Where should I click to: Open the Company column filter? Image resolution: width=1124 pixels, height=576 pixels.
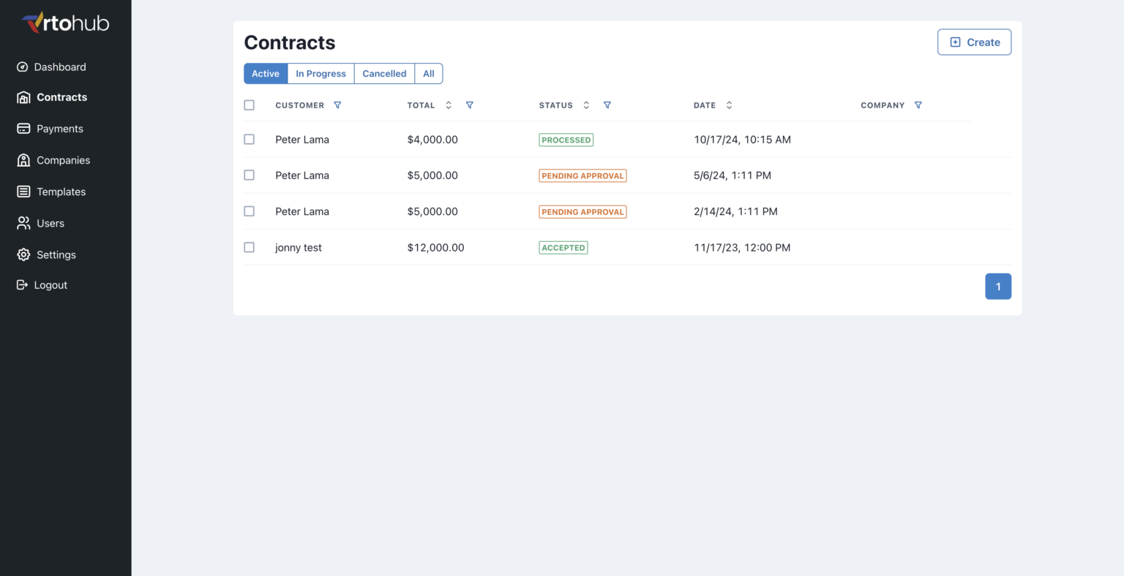click(x=918, y=105)
